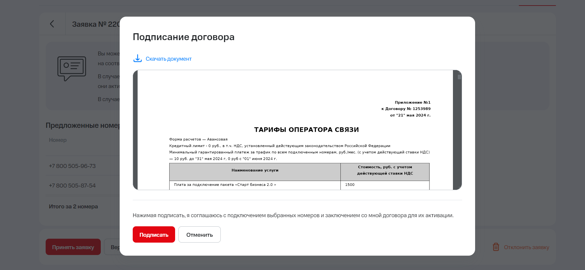Screen dimensions: 585x270
Task: Select number +7 800 505-96-73 row
Action: click(x=72, y=166)
